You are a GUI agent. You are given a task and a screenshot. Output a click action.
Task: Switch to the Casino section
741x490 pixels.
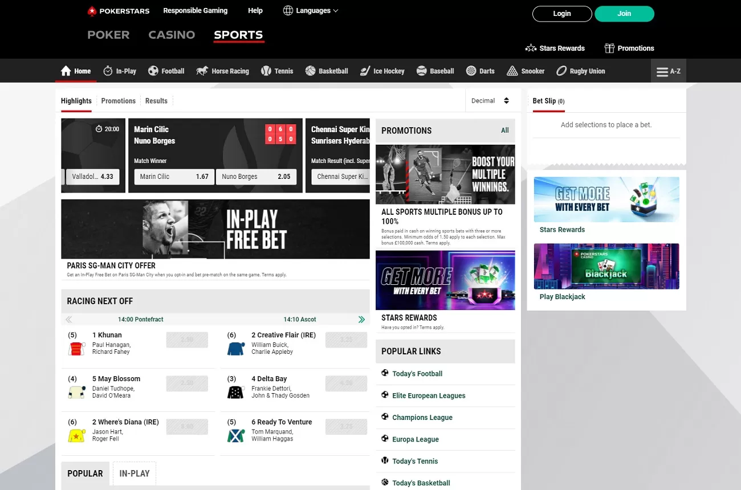pyautogui.click(x=172, y=35)
